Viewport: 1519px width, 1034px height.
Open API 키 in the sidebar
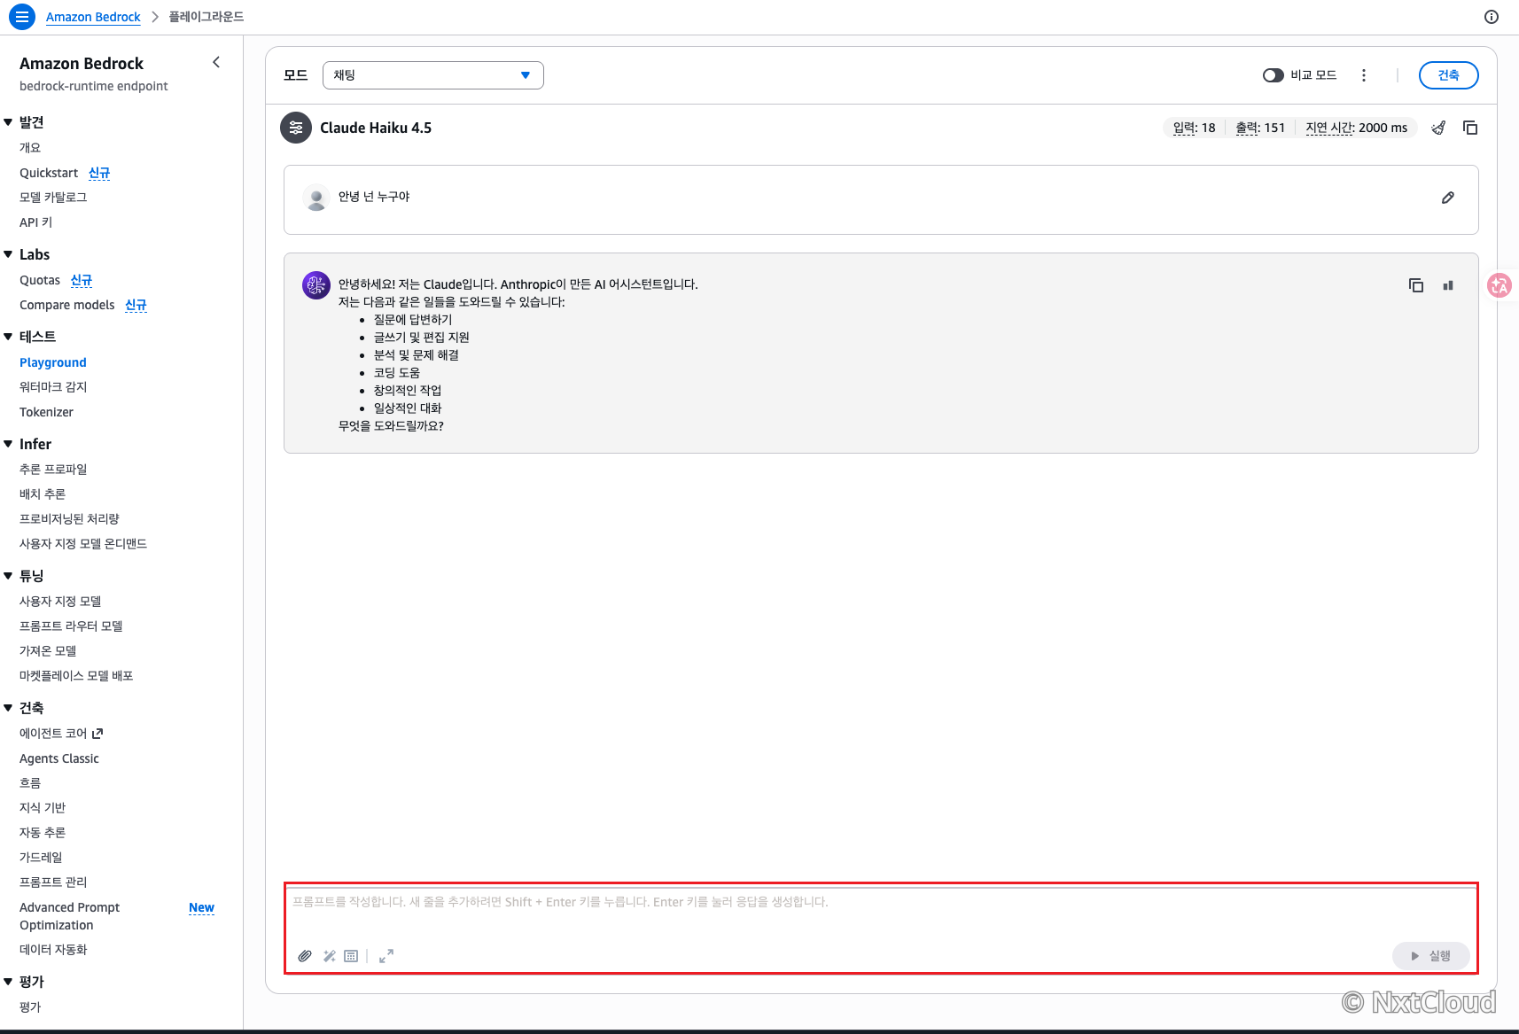pyautogui.click(x=35, y=222)
